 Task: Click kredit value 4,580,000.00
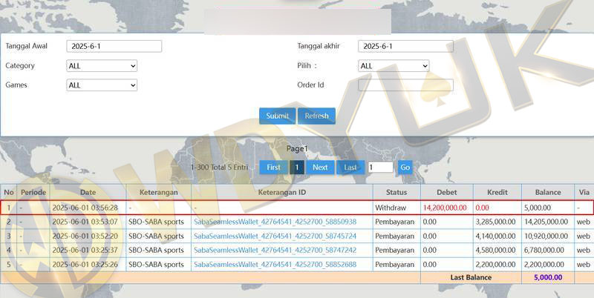click(495, 250)
